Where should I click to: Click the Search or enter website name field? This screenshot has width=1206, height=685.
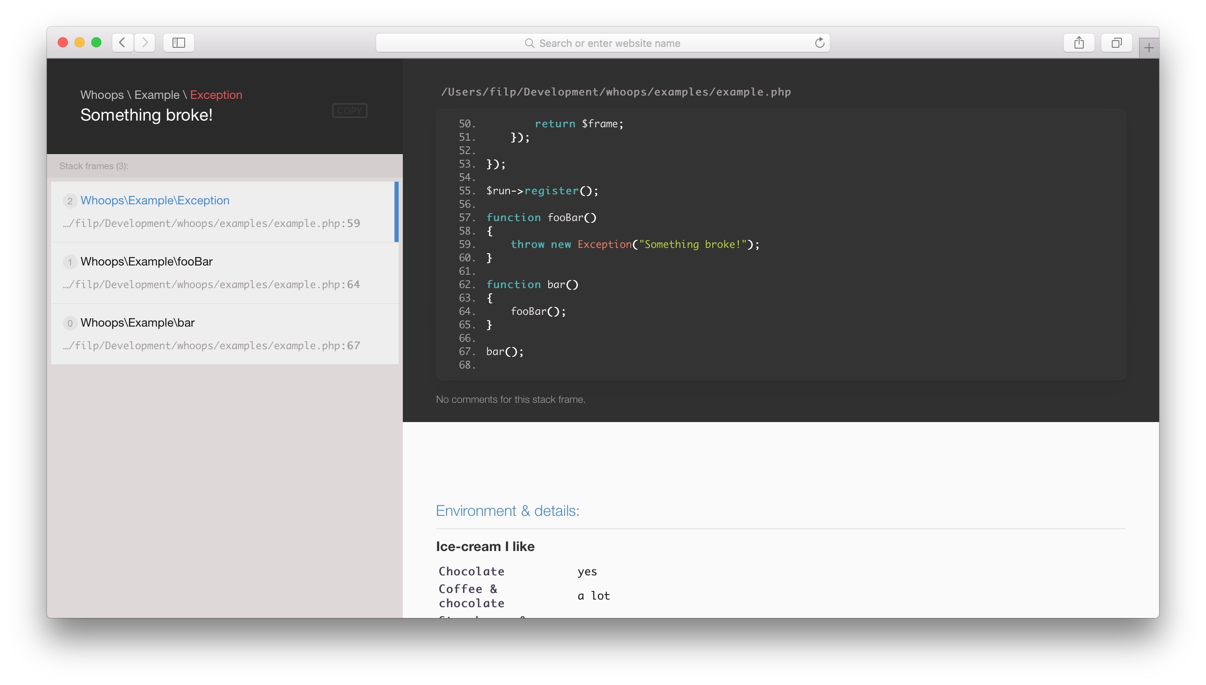click(x=603, y=43)
